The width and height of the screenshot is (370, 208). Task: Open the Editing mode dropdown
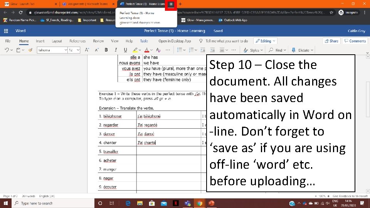[x=266, y=41]
